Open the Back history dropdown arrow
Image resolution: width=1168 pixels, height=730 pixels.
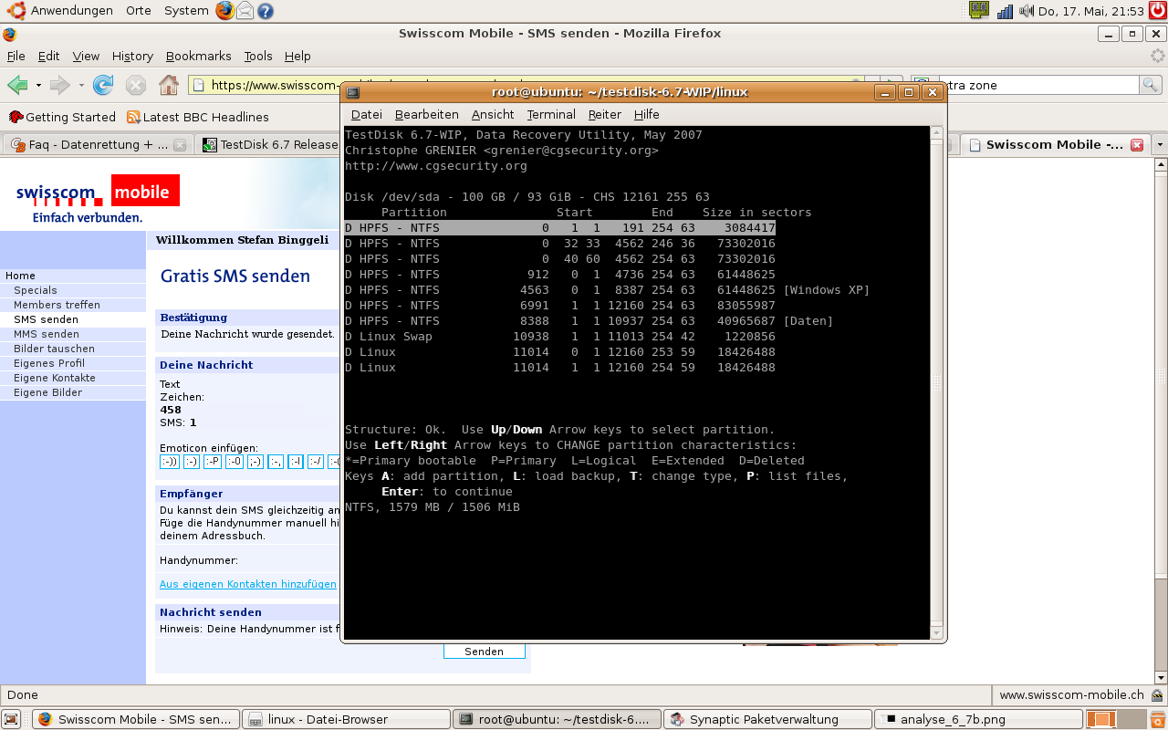pyautogui.click(x=38, y=86)
